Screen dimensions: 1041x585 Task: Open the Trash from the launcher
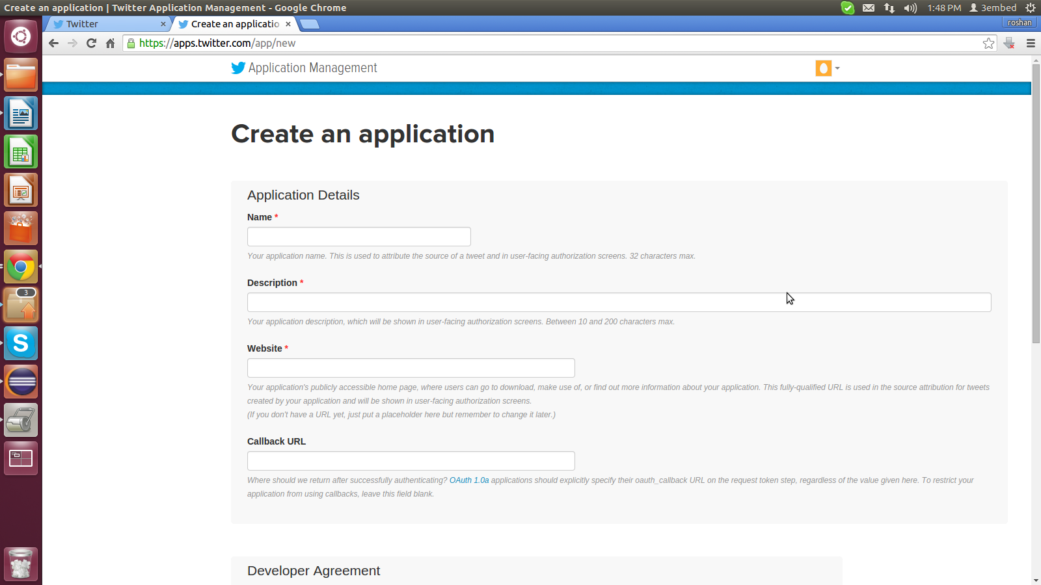[21, 564]
